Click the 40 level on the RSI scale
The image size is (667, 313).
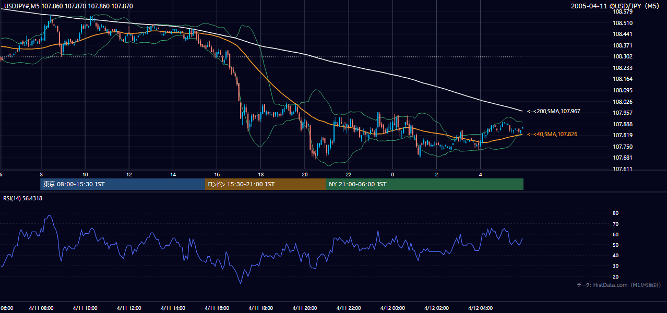pos(615,255)
